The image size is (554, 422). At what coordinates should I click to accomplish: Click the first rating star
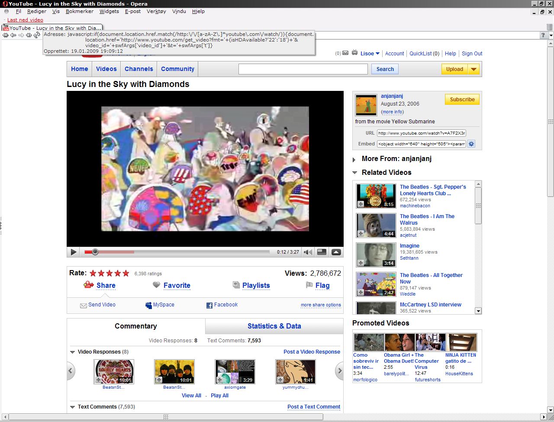point(93,273)
